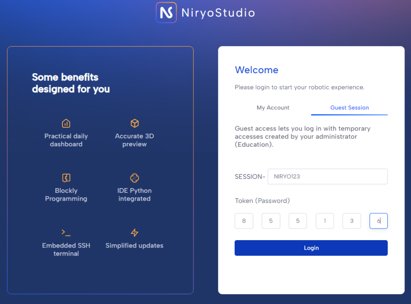Image resolution: width=411 pixels, height=304 pixels.
Task: Select the sixth token digit box
Action: (x=378, y=221)
